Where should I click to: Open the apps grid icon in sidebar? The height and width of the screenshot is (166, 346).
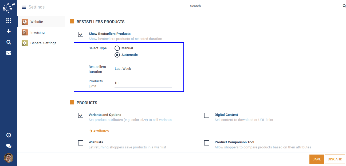[9, 21]
